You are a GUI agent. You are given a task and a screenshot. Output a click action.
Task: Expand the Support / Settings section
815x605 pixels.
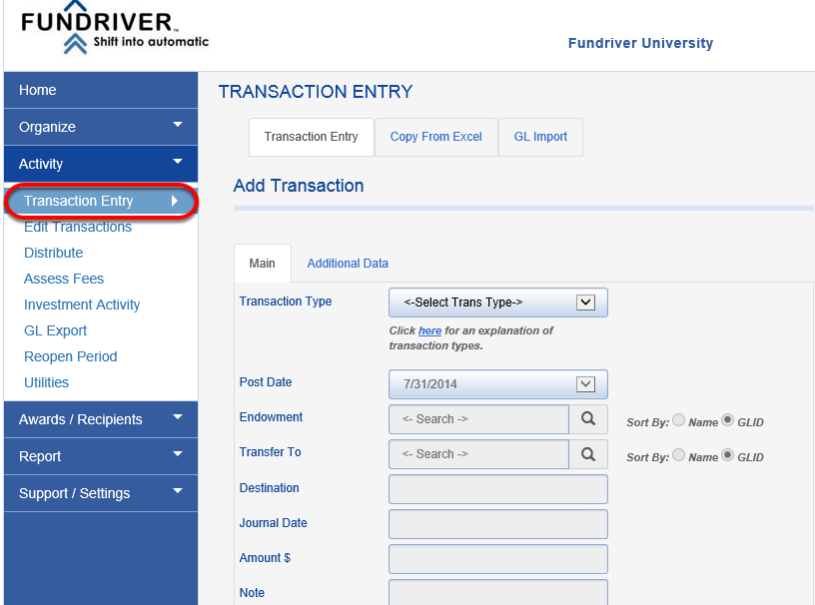101,493
